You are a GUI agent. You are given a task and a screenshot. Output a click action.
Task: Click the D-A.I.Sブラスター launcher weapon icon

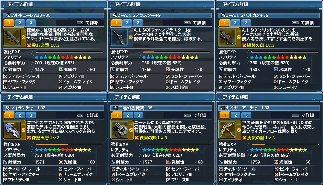119,37
